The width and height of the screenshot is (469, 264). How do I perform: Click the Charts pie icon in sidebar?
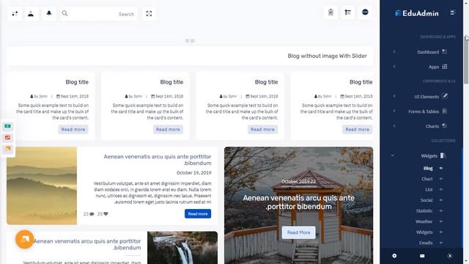click(445, 126)
